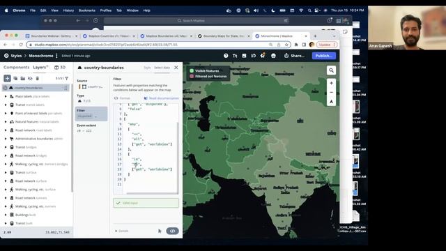Expand the Natural features group
446x251 pixels.
6,121
